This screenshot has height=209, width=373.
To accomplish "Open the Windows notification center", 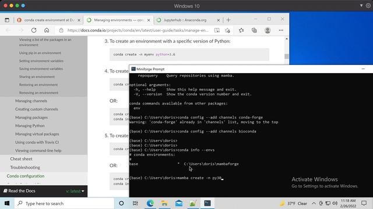I will [x=364, y=203].
